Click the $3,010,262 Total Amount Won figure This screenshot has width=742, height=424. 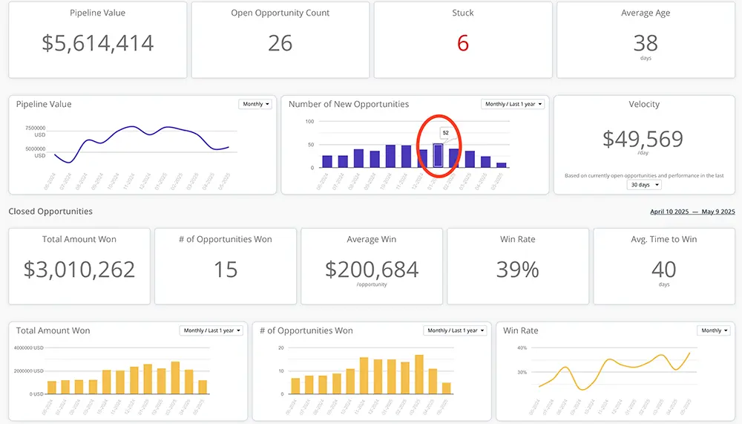coord(79,269)
